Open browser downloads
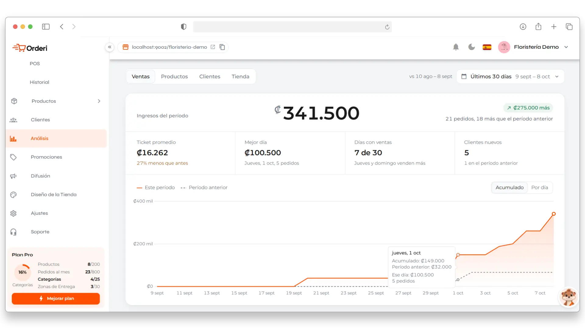 pos(523,27)
